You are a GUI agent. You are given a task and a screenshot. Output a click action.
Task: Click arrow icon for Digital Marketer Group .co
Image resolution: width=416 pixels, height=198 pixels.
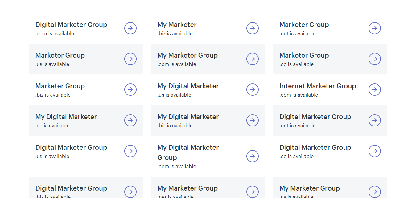click(374, 151)
